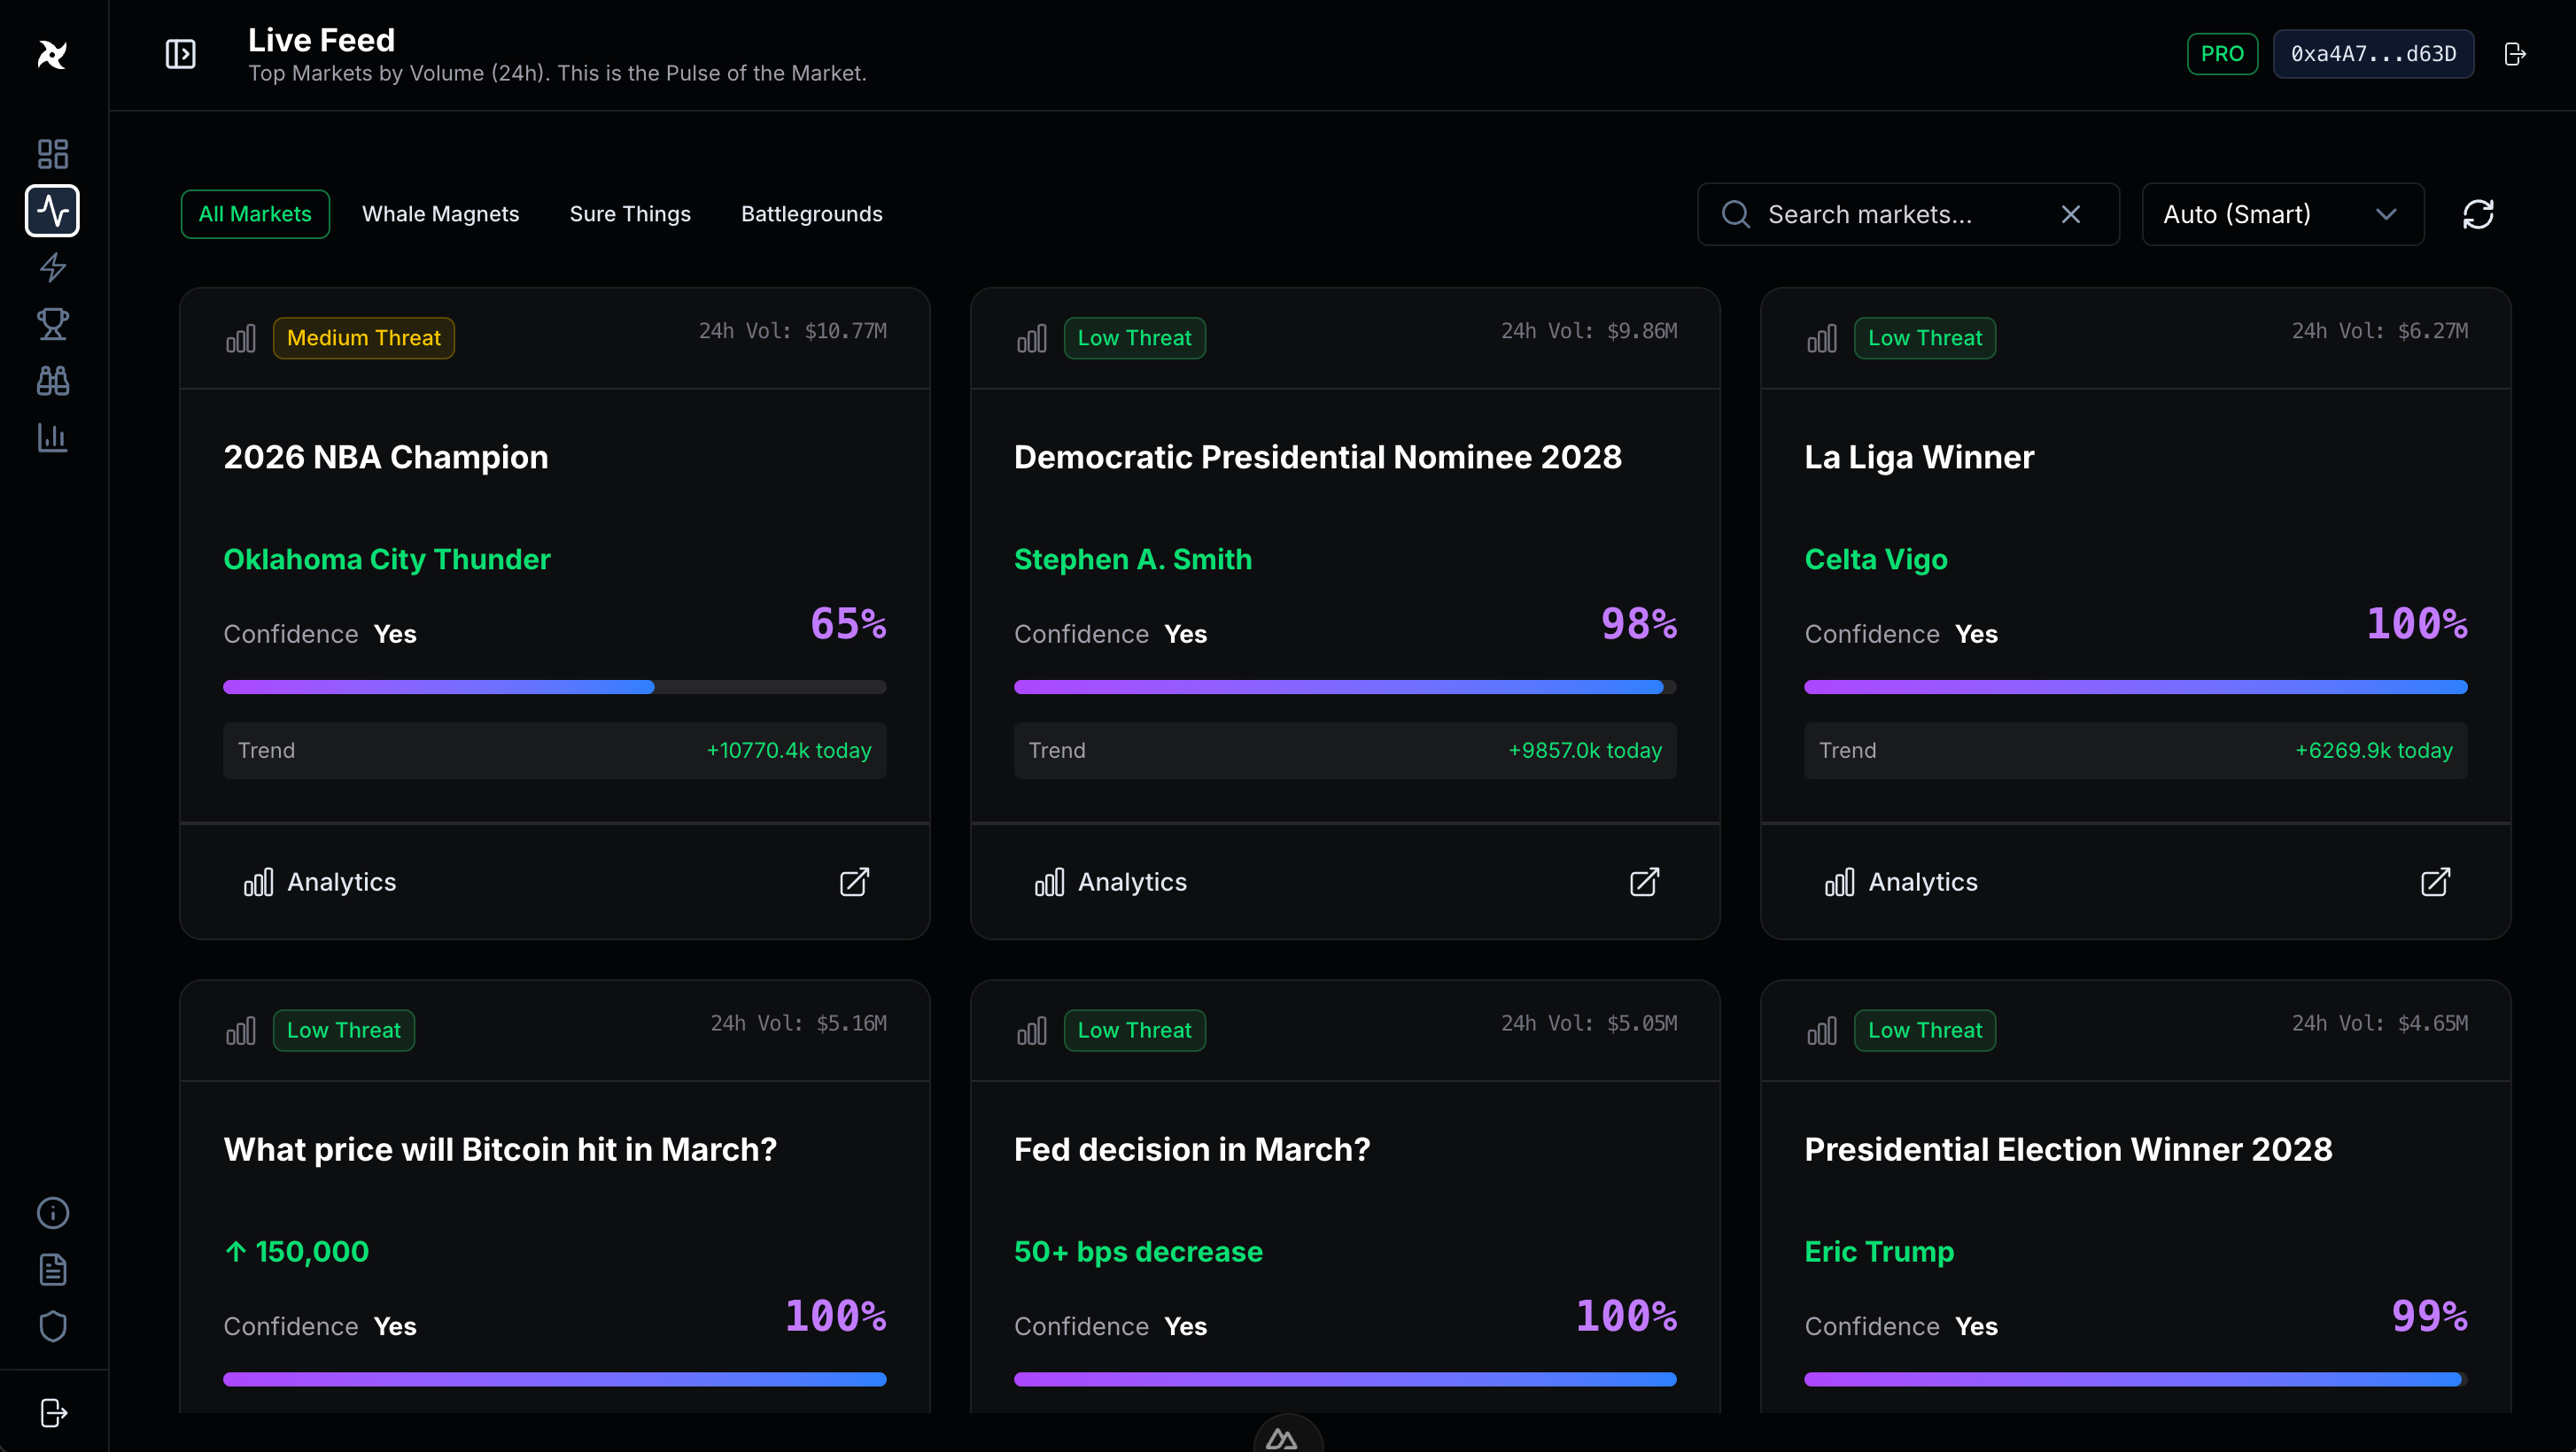Switch to Sure Things tab
The image size is (2576, 1452).
pos(630,214)
